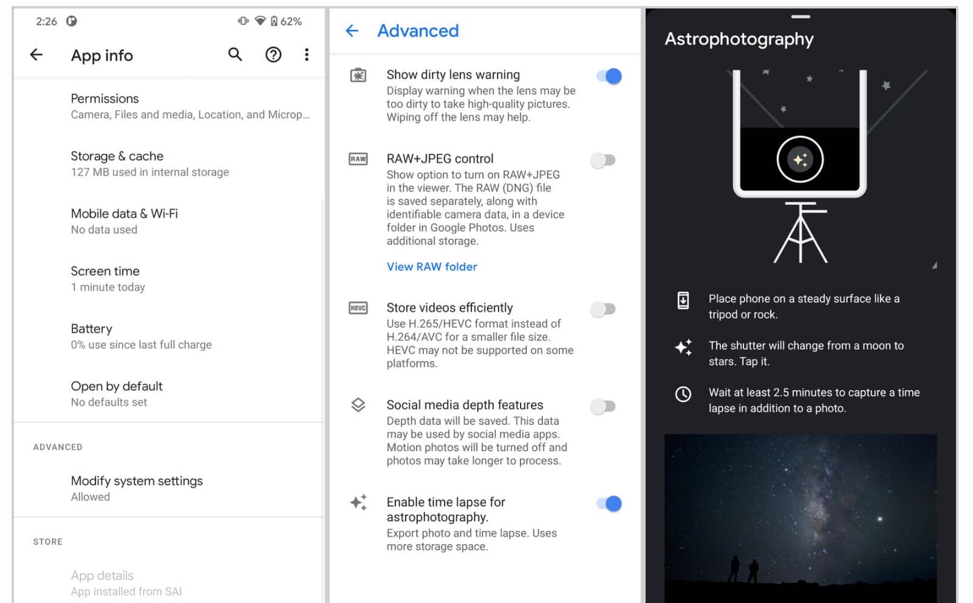Viewport: 973px width, 603px height.
Task: Open the three-dot overflow menu
Action: pos(307,55)
